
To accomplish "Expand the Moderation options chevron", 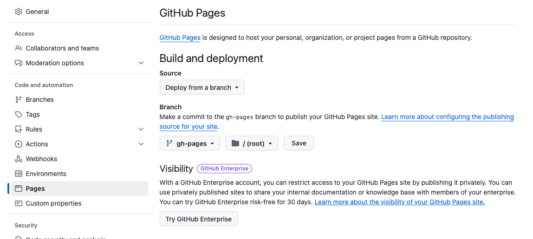I will point(141,63).
